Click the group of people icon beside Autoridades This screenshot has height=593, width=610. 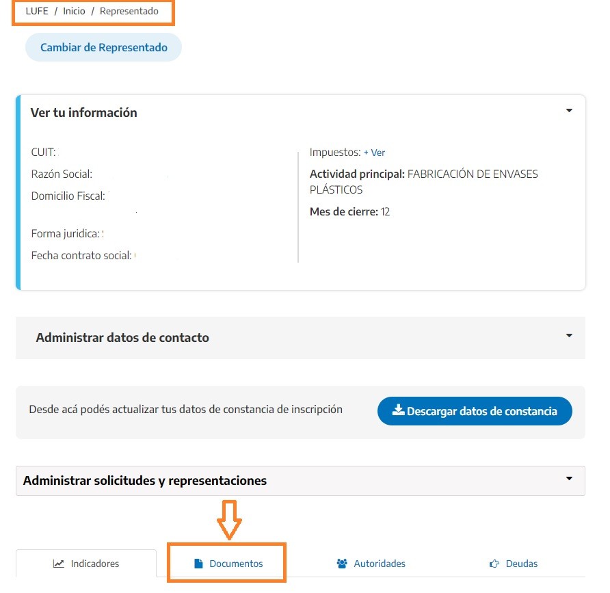click(342, 564)
